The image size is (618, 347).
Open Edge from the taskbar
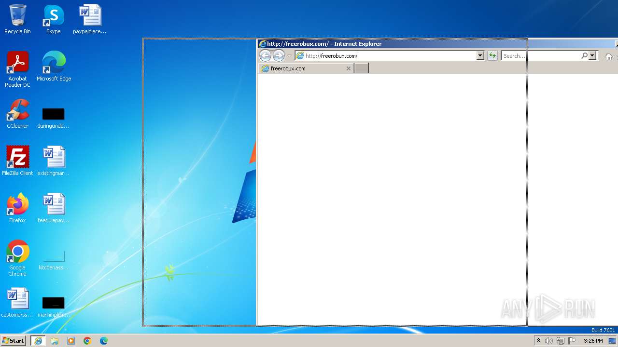[x=104, y=341]
